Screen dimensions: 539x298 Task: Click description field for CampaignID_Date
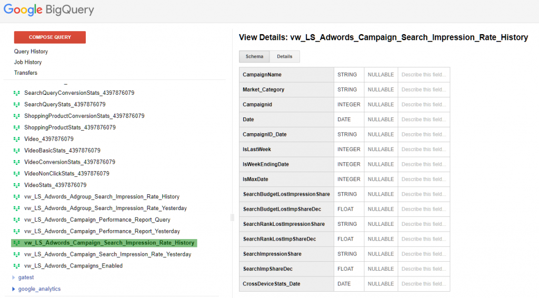coord(424,134)
